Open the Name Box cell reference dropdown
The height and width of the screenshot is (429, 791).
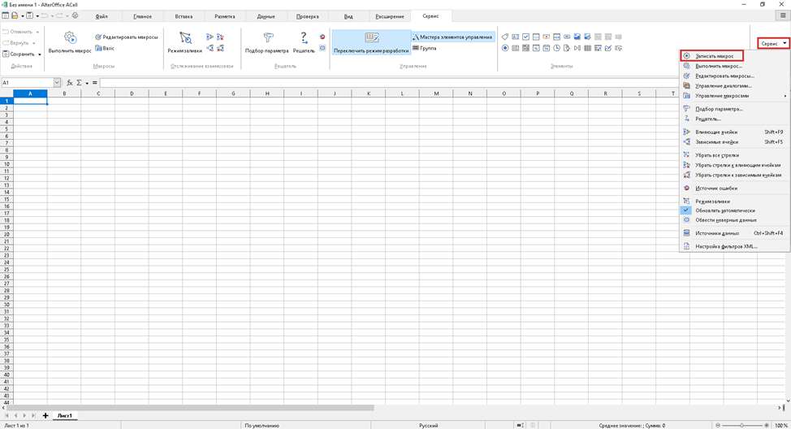pos(57,83)
